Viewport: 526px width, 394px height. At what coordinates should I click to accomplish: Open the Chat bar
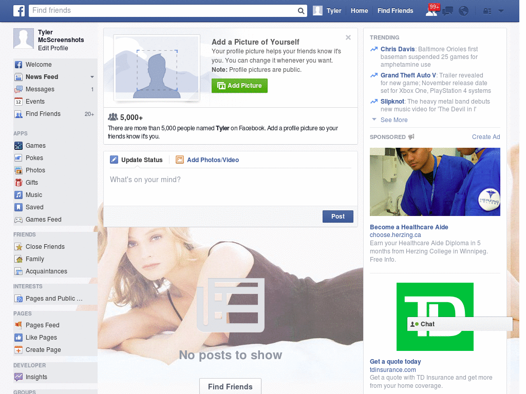click(460, 324)
